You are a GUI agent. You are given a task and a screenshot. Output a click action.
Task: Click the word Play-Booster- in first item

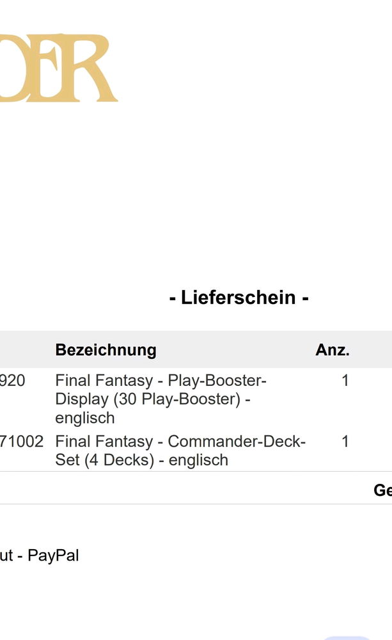(x=217, y=380)
